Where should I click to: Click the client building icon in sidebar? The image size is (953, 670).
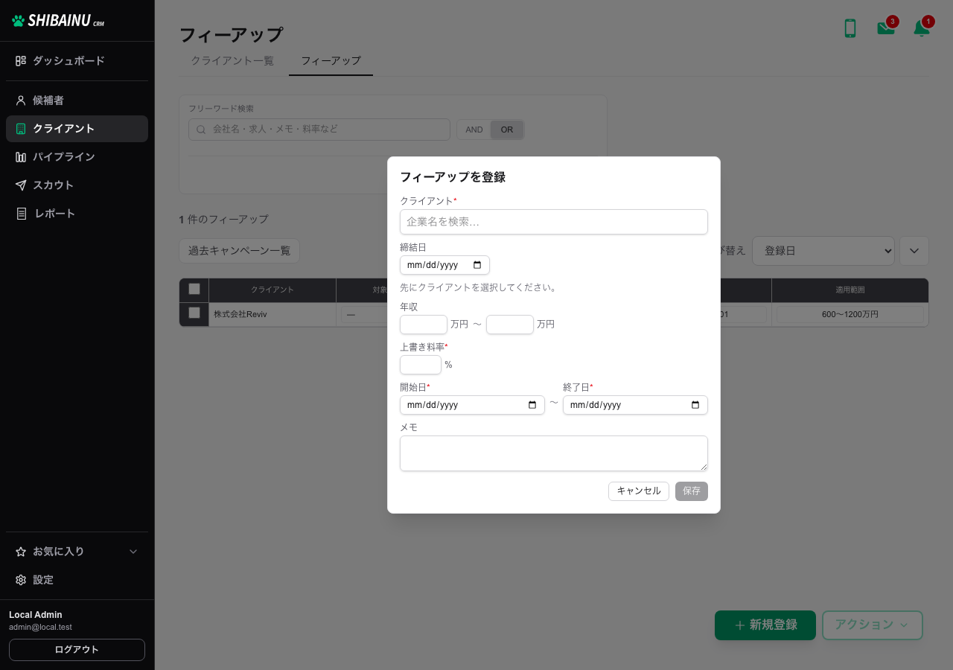(21, 129)
